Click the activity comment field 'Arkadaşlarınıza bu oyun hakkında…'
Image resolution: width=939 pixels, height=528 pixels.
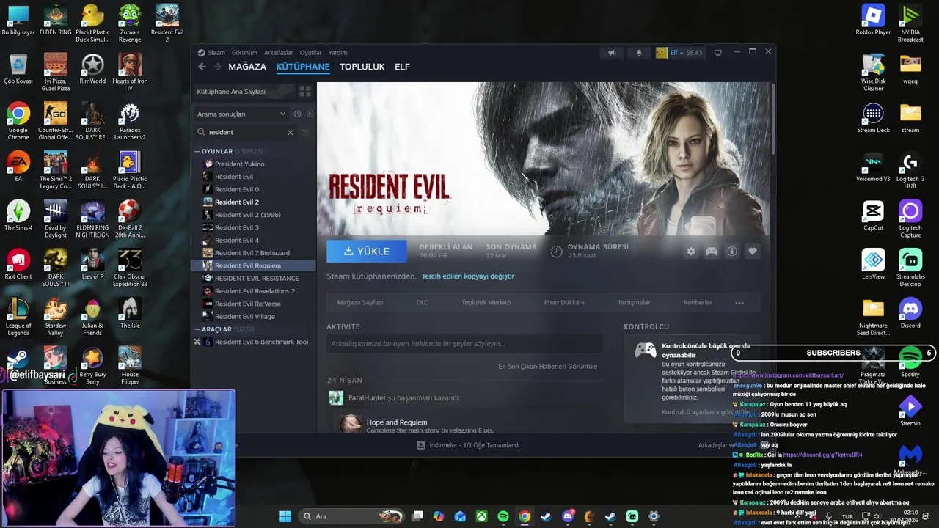click(x=465, y=343)
